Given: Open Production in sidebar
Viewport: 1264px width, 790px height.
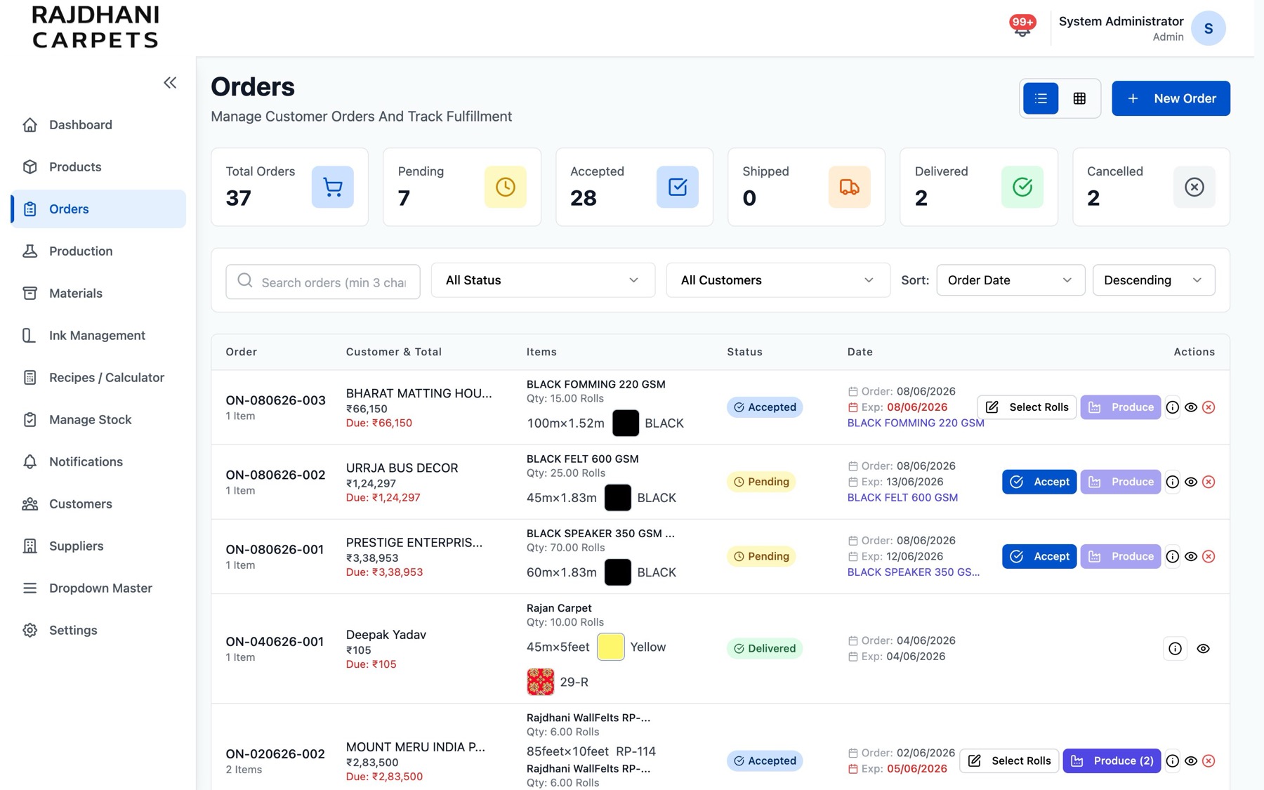Looking at the screenshot, I should [x=98, y=251].
